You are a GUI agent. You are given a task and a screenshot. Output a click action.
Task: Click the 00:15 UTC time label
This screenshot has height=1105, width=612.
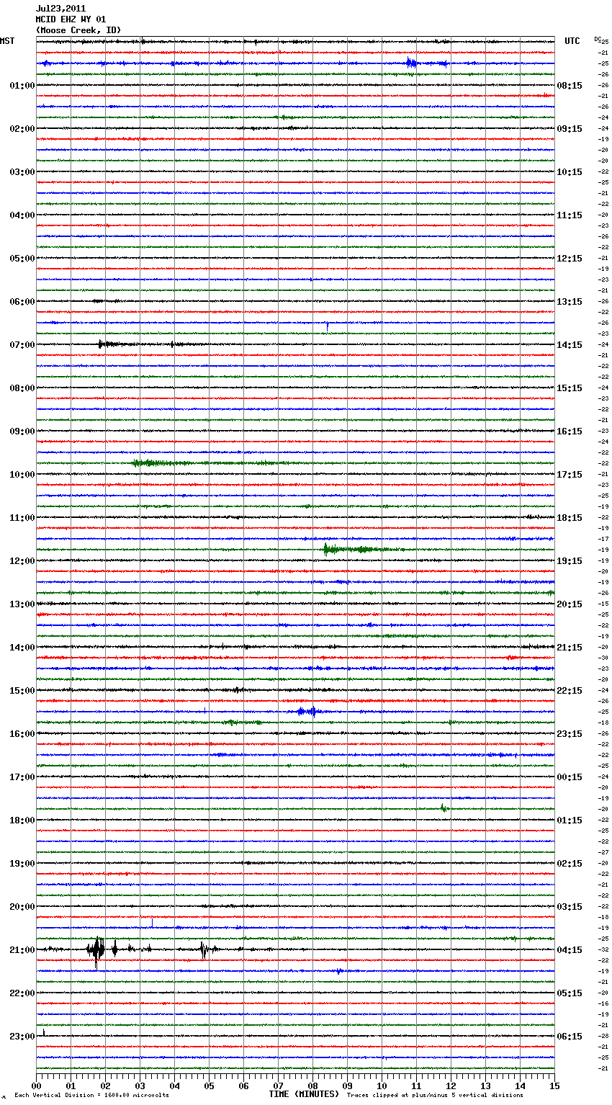tap(570, 777)
